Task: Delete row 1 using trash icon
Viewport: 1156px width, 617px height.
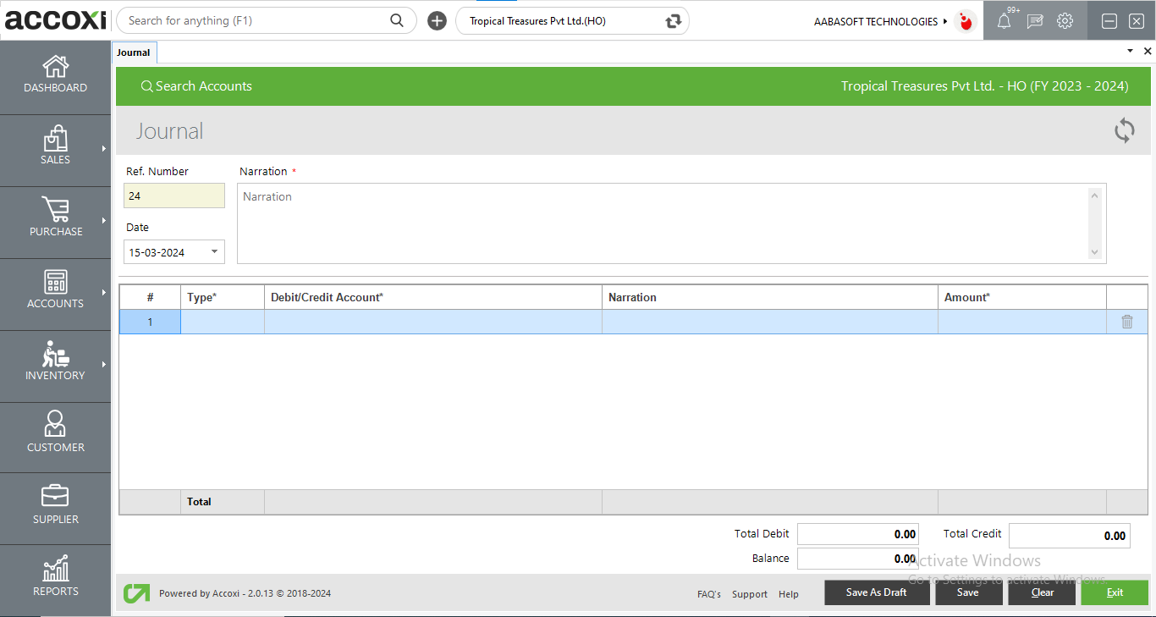Action: [1126, 322]
